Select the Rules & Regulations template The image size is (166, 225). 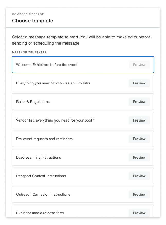tap(33, 102)
